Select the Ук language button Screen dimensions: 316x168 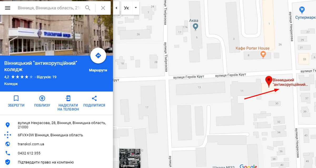[x=126, y=8]
